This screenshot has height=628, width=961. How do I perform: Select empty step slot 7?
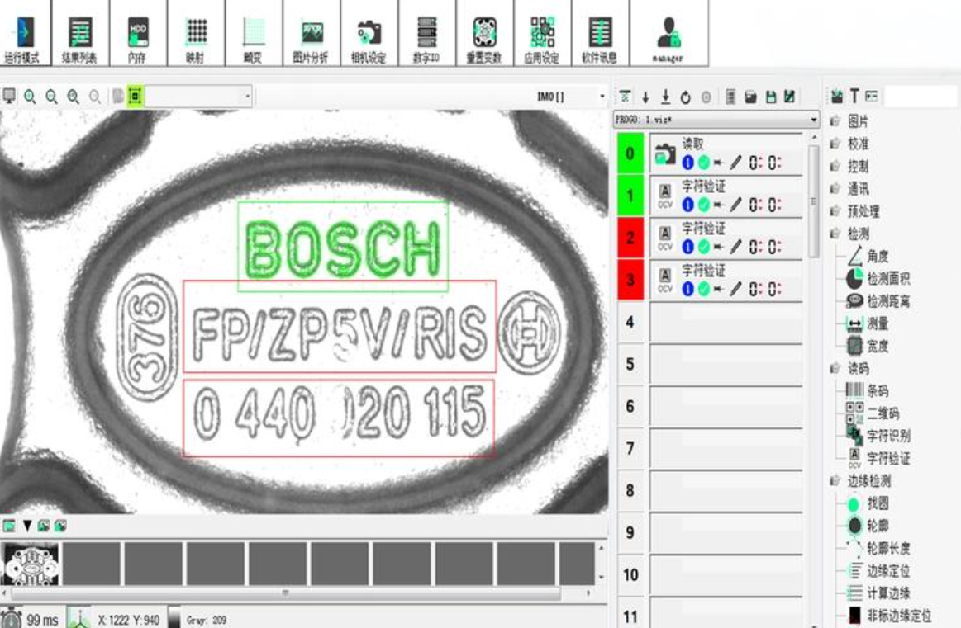tap(726, 449)
